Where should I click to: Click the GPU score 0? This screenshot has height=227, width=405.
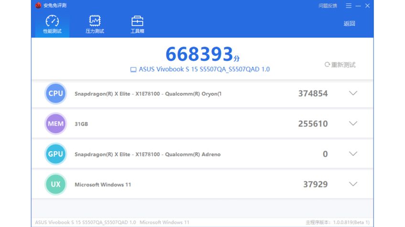(x=325, y=154)
